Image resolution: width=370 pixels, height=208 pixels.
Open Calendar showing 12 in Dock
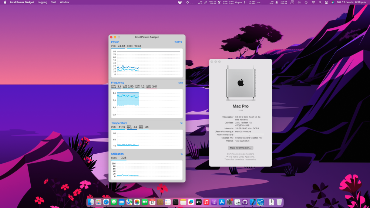[152, 202]
